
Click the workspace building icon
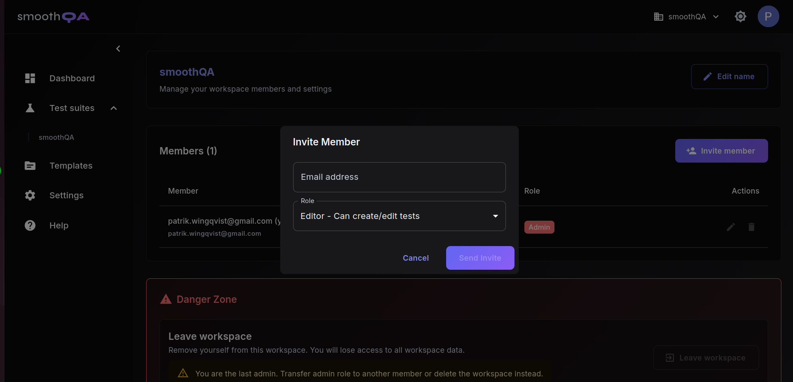(658, 17)
